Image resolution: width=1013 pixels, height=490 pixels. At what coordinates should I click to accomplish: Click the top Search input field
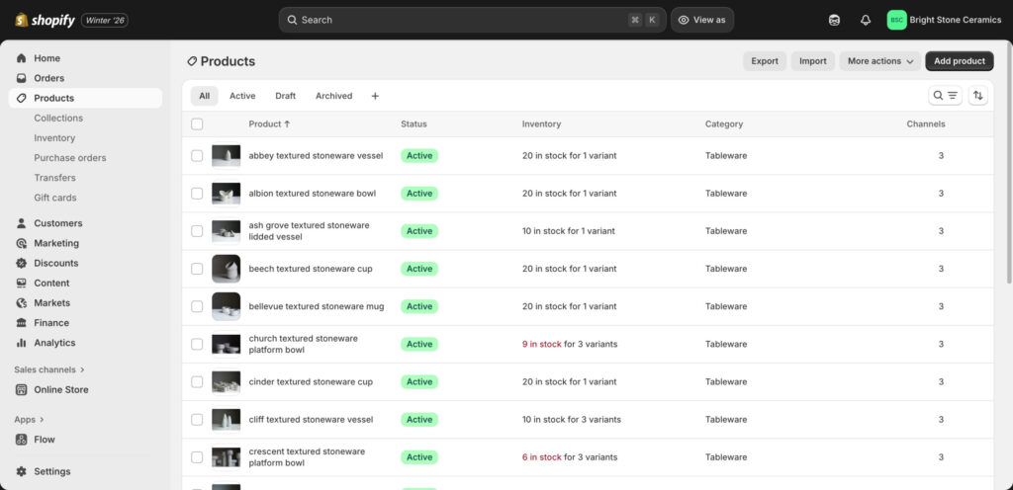click(x=472, y=20)
